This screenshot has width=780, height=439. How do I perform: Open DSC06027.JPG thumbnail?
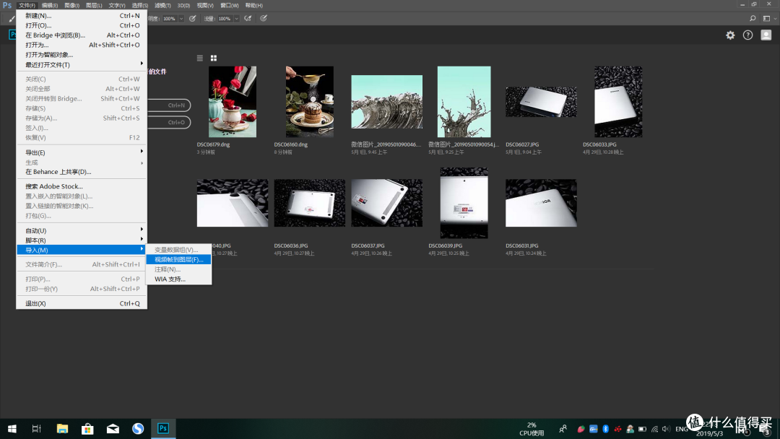click(x=541, y=102)
